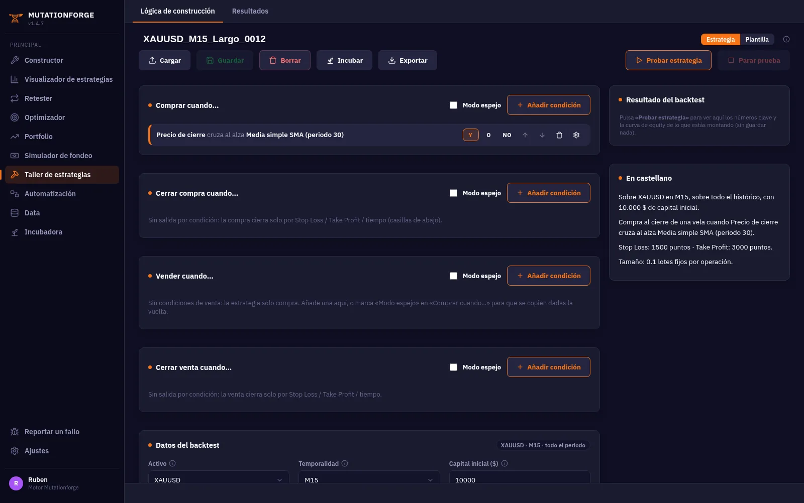This screenshot has height=503, width=804.
Task: Click the strategy name XAUUSD_M15_Largo_0012
Action: coord(205,39)
